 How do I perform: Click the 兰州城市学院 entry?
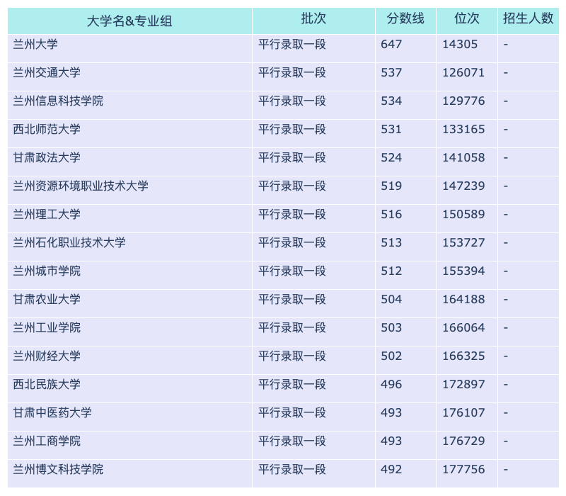tap(47, 271)
